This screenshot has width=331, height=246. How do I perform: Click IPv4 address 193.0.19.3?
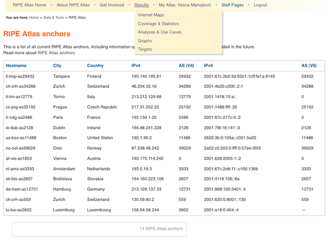tap(141, 169)
